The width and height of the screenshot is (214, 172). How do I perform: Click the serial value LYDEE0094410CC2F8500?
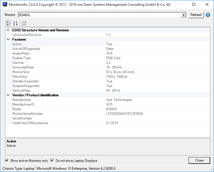(x=124, y=114)
